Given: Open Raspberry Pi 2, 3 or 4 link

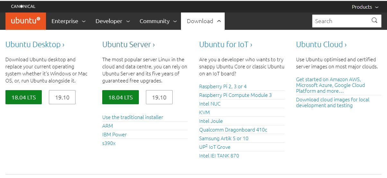Looking at the screenshot, I should pyautogui.click(x=223, y=87).
